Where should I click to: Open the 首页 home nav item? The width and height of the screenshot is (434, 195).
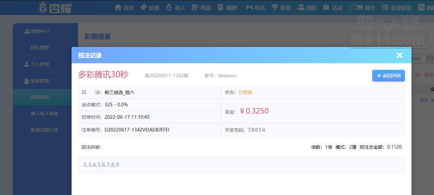tap(124, 7)
